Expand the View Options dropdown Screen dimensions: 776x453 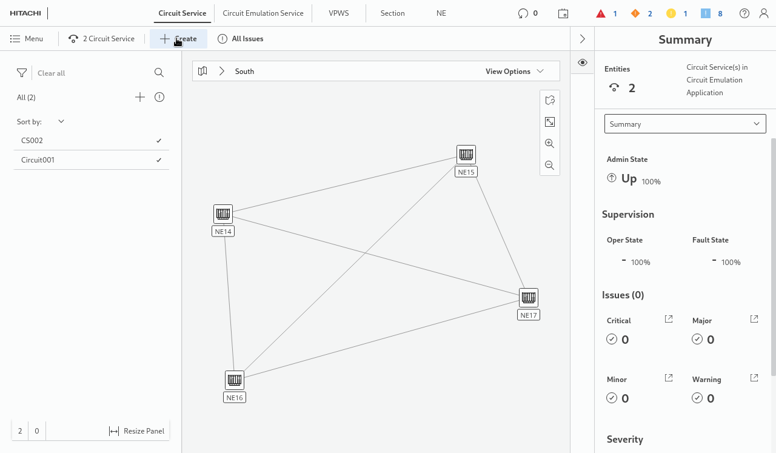click(514, 71)
